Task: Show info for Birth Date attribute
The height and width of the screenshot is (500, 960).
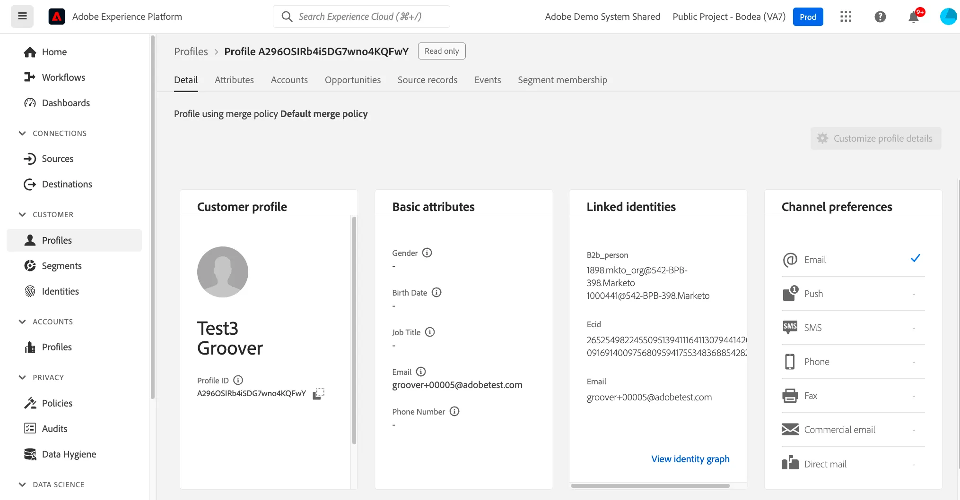Action: click(x=436, y=292)
